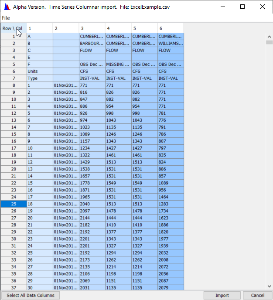This screenshot has height=300, width=273.
Task: Open the File menu
Action: click(6, 18)
